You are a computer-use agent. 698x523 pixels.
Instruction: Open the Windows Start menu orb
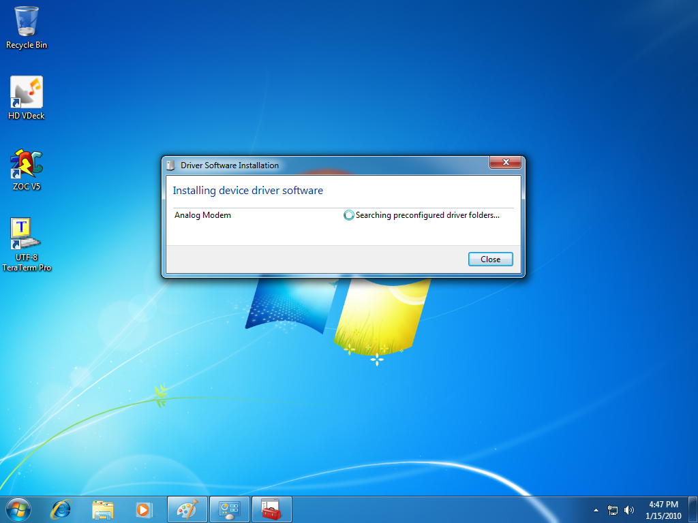click(18, 509)
